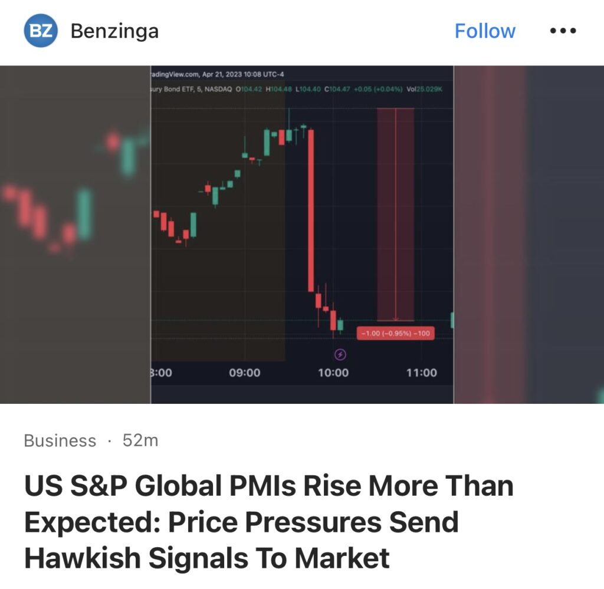Click the large red falling candlestick
This screenshot has width=604, height=589.
click(x=311, y=210)
